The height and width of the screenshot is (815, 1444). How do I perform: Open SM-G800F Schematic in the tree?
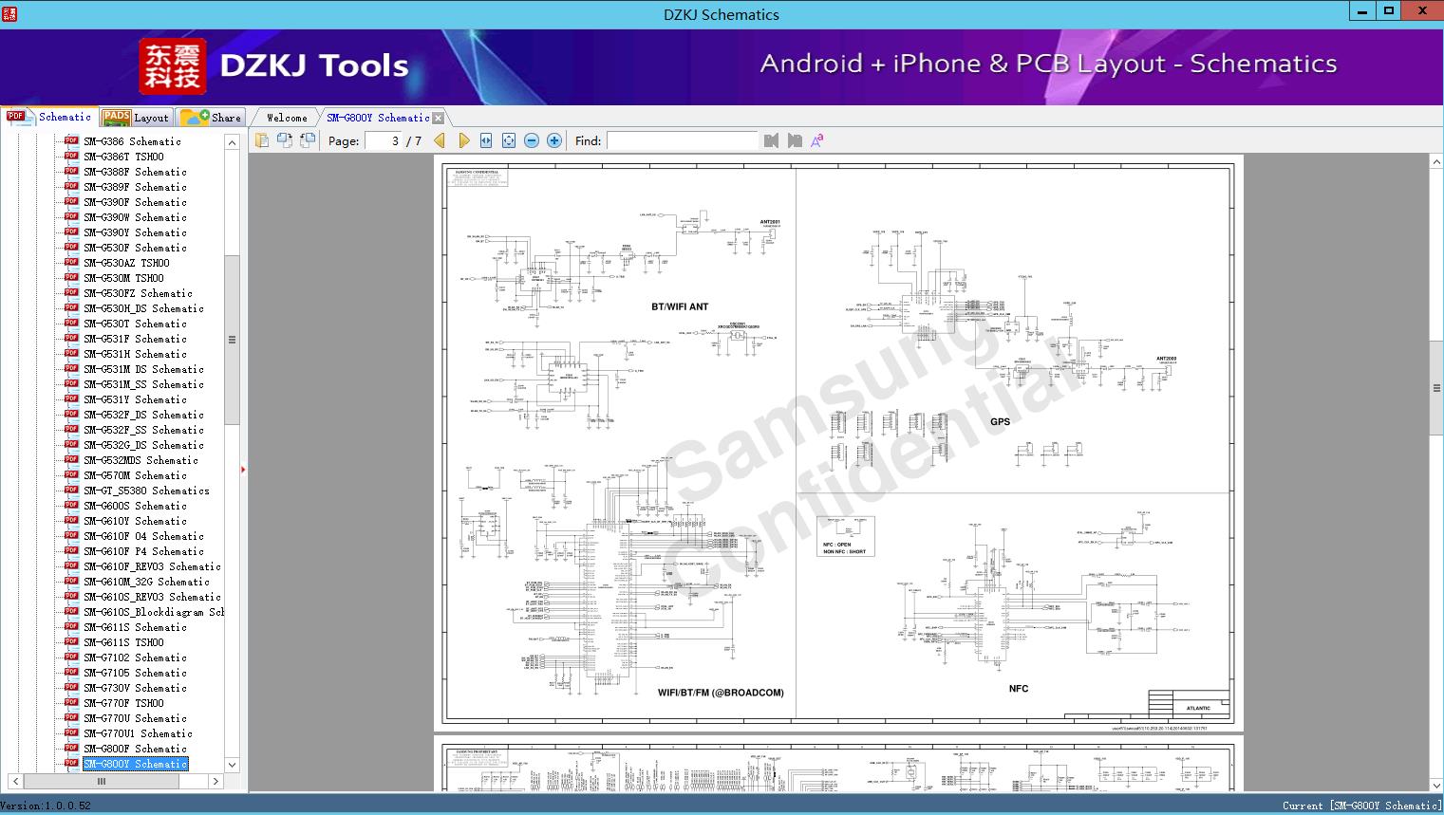135,749
